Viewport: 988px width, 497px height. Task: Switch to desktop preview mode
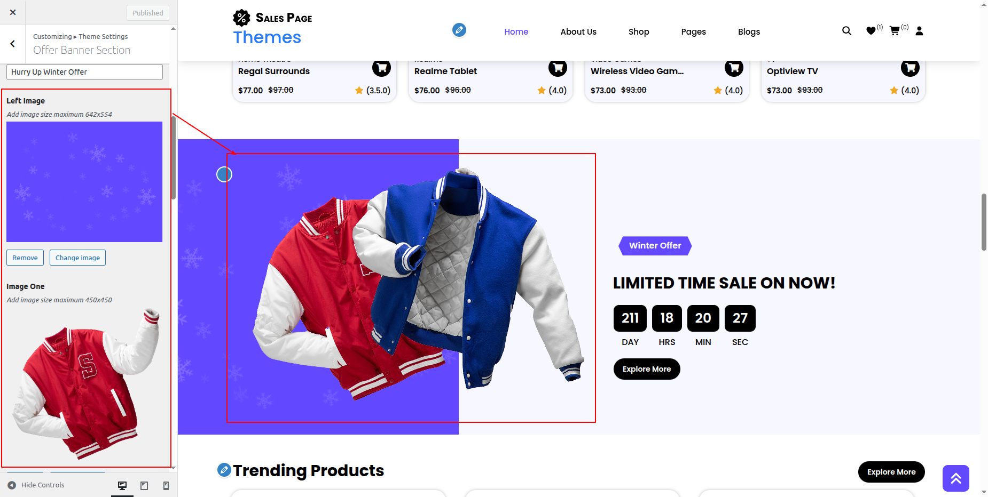122,485
